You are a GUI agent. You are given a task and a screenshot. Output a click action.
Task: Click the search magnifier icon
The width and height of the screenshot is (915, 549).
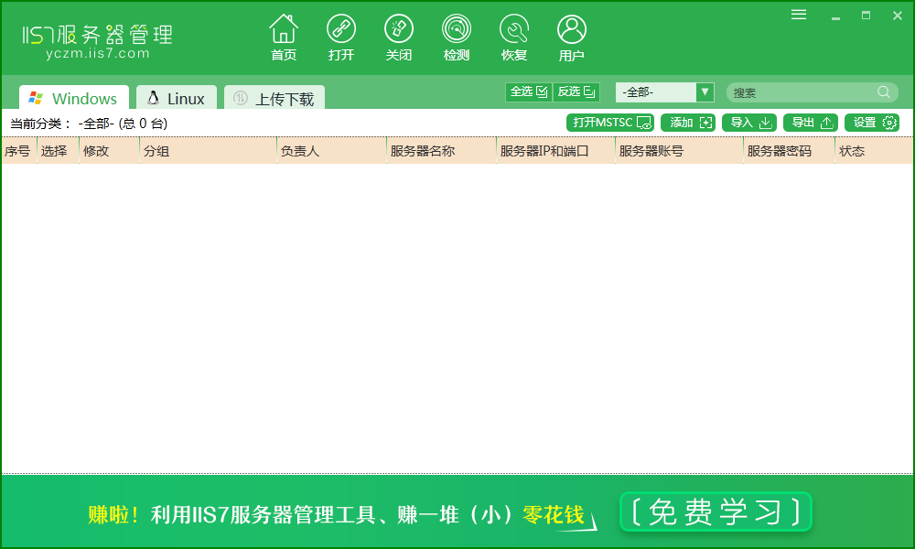[883, 91]
